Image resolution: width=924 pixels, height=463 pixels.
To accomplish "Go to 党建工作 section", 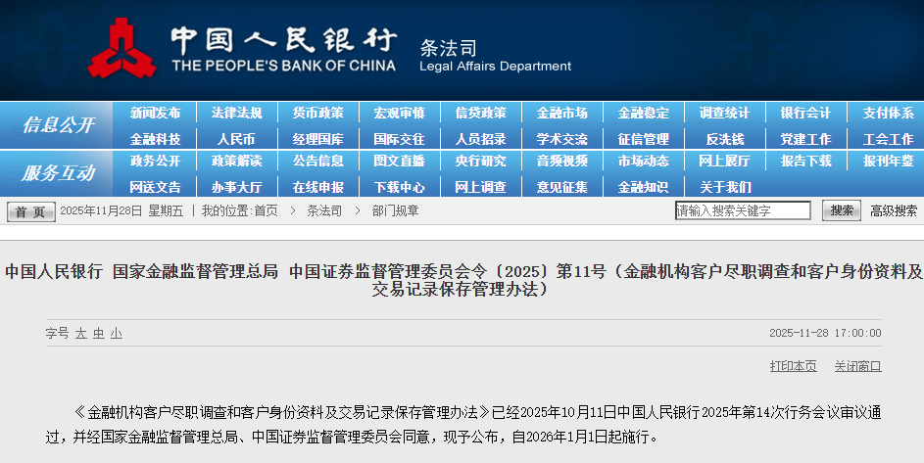I will pyautogui.click(x=805, y=140).
